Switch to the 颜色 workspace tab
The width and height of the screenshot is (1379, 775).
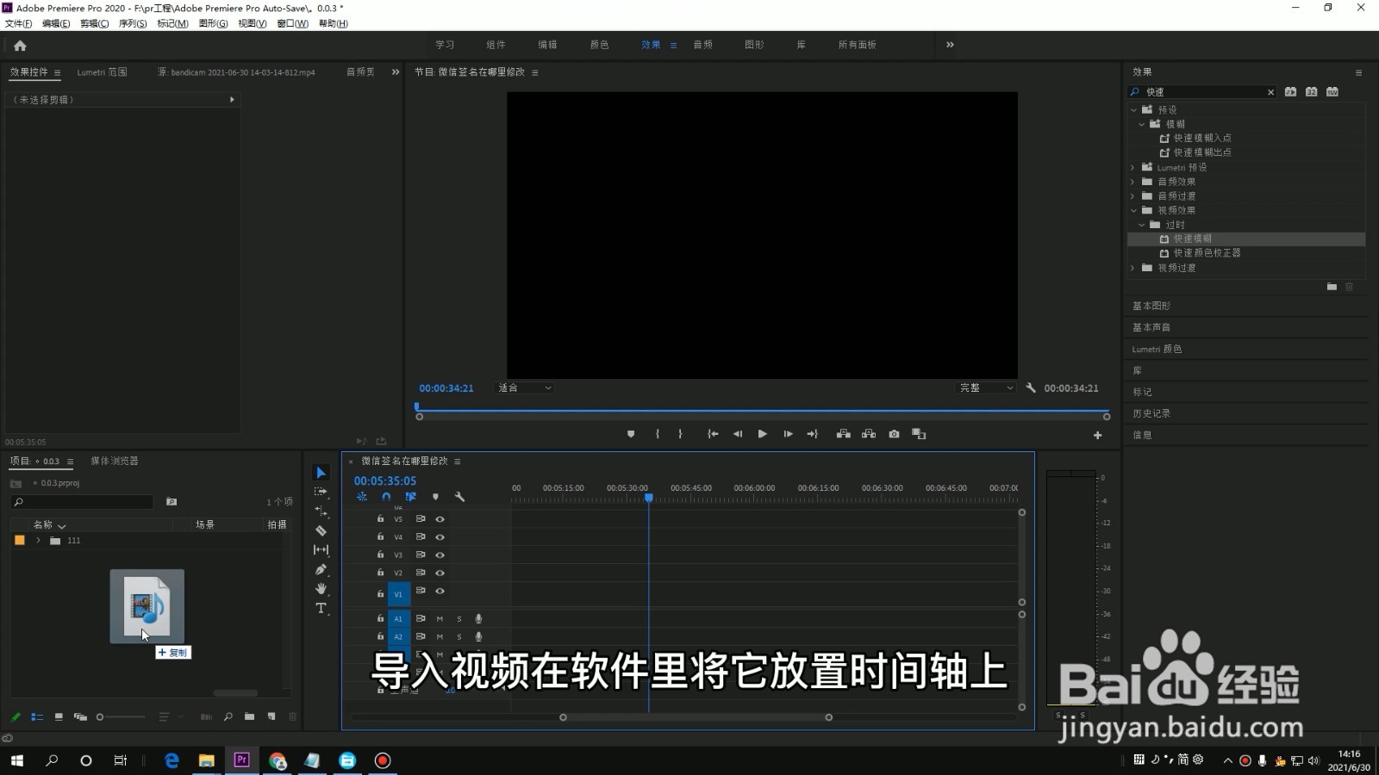coord(599,45)
